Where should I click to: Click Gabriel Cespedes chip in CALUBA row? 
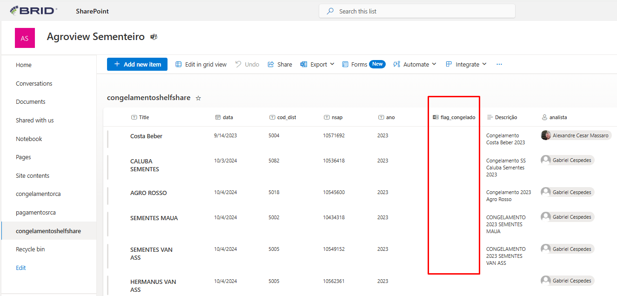(567, 160)
